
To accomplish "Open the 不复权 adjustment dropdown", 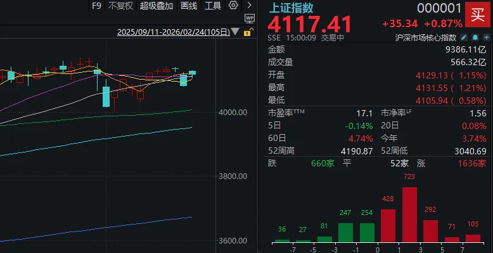I will click(x=120, y=6).
